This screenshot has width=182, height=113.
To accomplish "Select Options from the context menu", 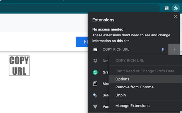I will (122, 79).
